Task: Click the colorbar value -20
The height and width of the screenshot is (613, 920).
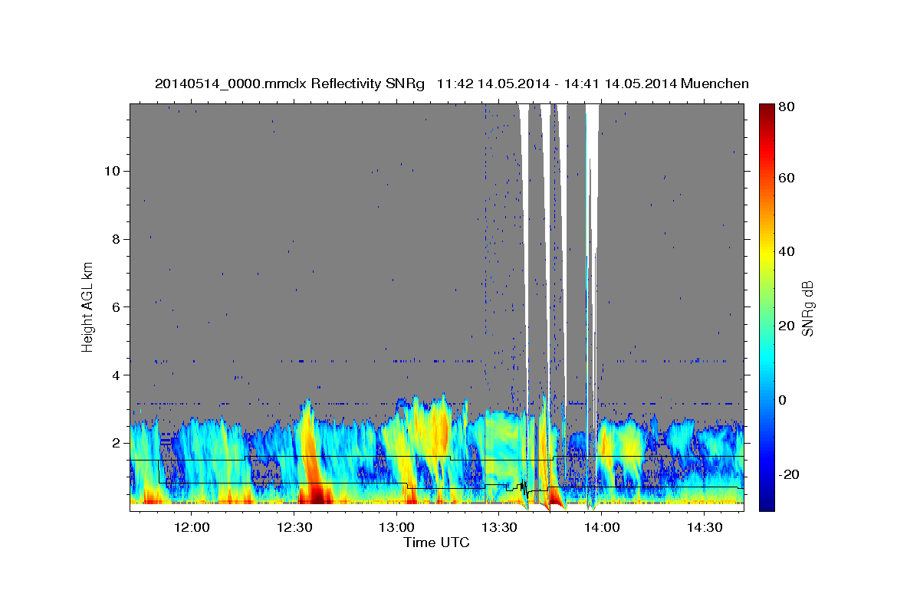Action: click(x=789, y=474)
